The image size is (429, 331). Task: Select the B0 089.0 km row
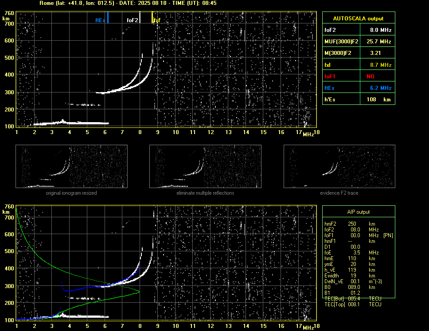click(350, 287)
